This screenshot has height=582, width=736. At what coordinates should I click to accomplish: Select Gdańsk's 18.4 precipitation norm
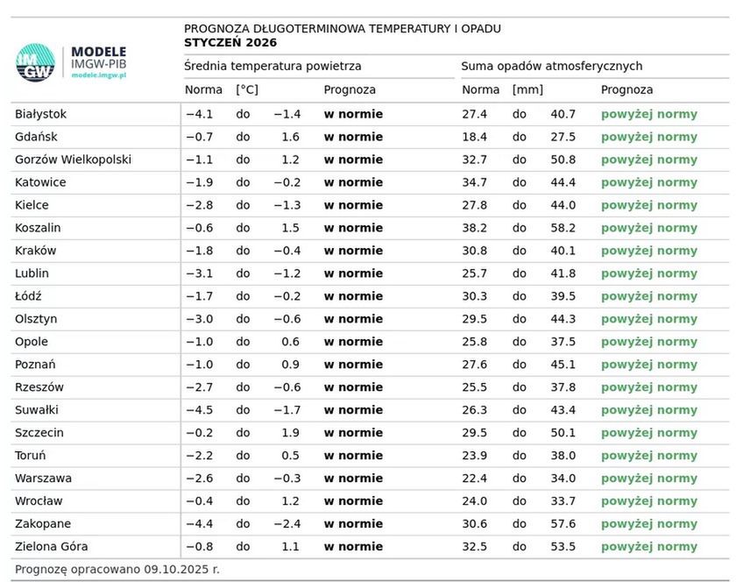[475, 137]
